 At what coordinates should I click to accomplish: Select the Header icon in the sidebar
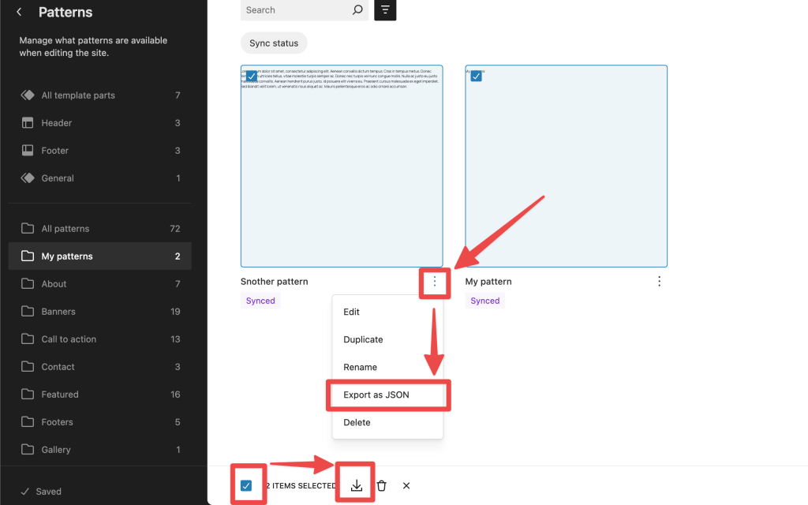[28, 122]
